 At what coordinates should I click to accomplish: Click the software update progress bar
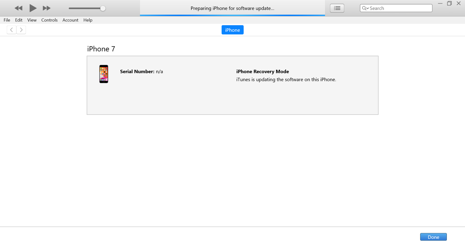coord(232,15)
